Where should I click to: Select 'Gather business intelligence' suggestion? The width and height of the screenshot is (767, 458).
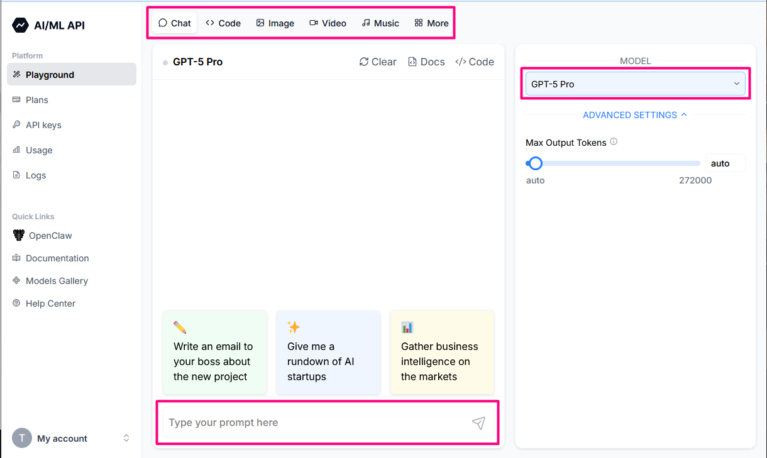point(443,352)
